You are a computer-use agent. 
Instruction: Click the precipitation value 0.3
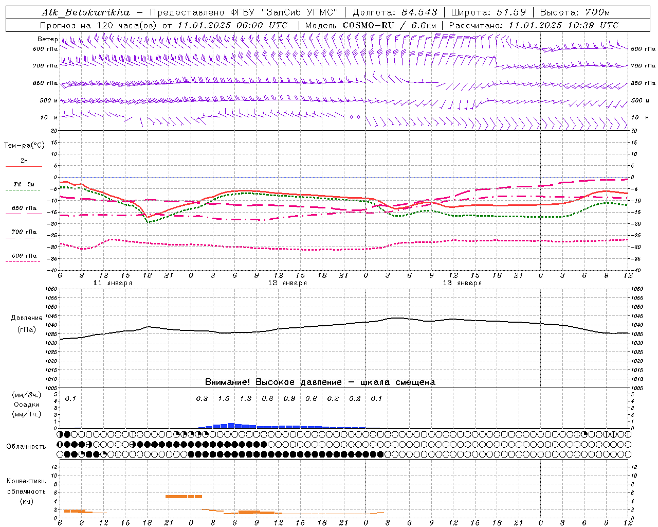tap(202, 398)
